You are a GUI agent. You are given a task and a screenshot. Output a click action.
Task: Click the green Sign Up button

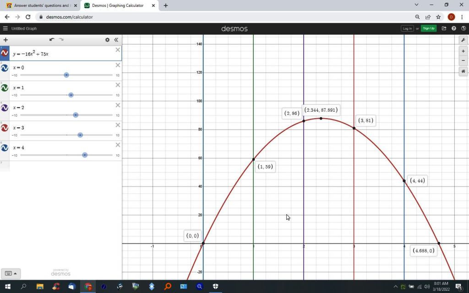(x=429, y=28)
